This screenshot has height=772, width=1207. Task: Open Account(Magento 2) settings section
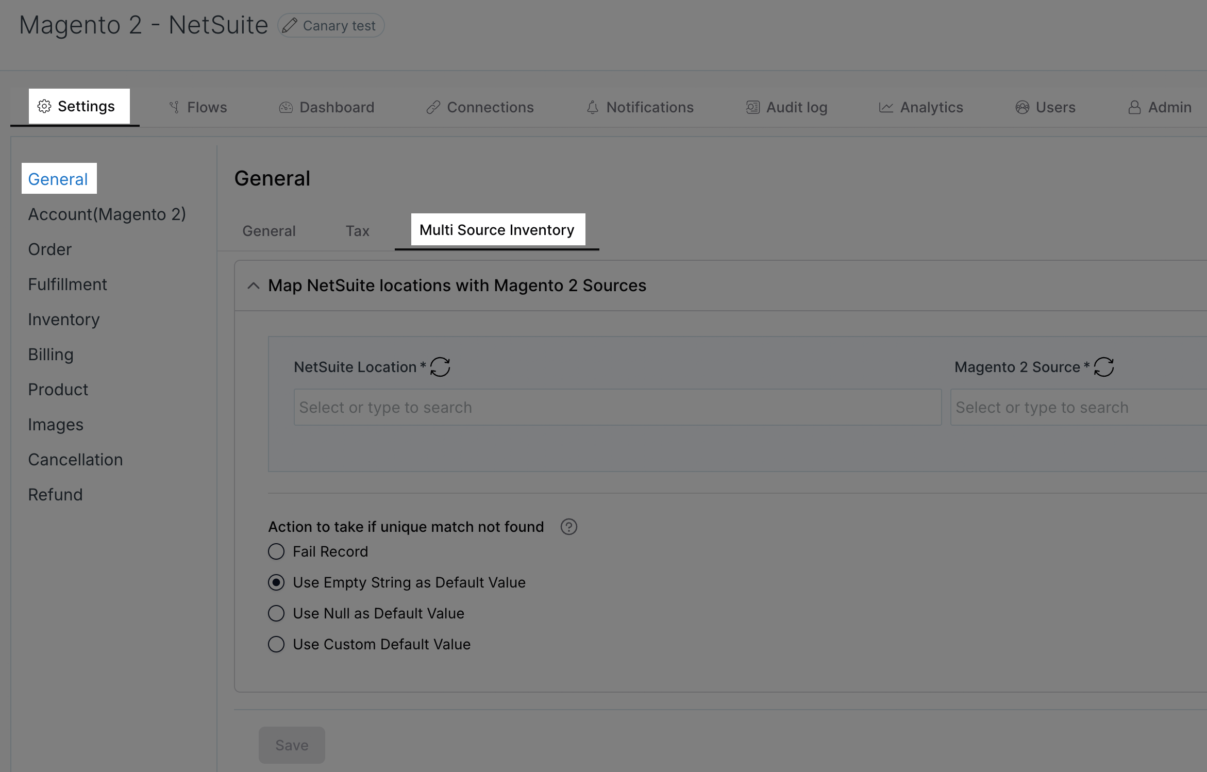107,214
